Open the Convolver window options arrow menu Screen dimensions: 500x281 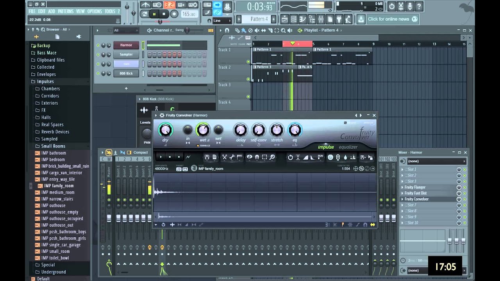156,115
